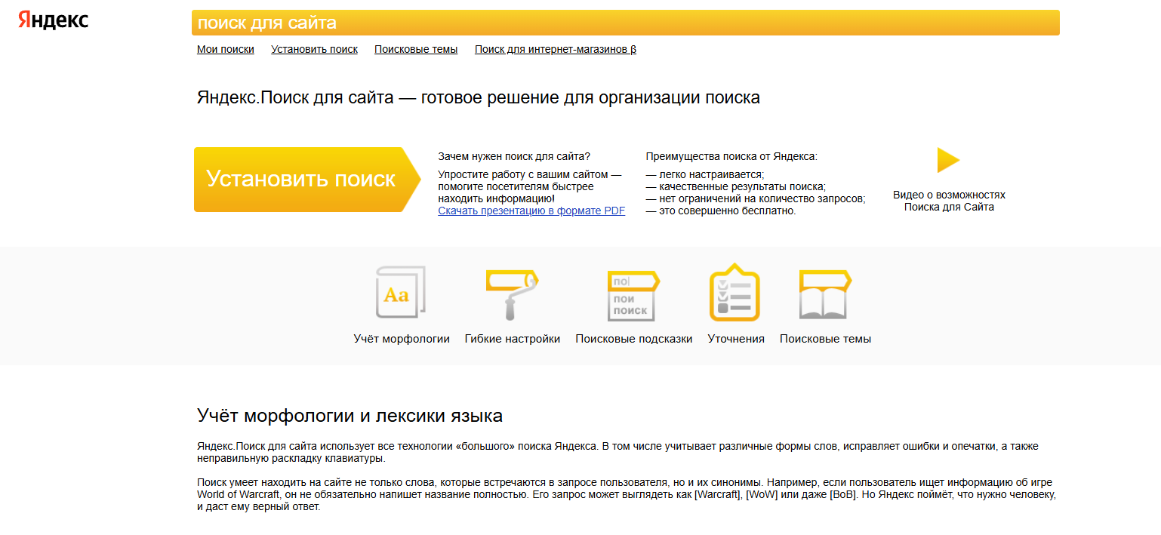Click the text Преимущества поиска от Яндекса:
The width and height of the screenshot is (1161, 535).
click(x=731, y=156)
